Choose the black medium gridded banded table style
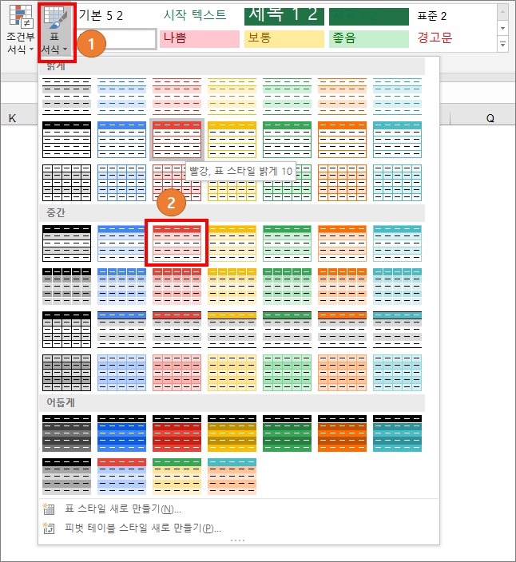Screen dimensions: 516x562 pyautogui.click(x=66, y=287)
